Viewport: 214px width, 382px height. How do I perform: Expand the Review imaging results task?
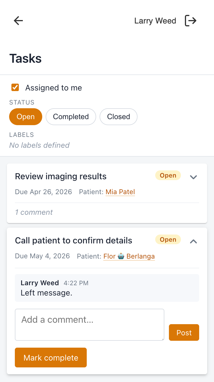[193, 177]
